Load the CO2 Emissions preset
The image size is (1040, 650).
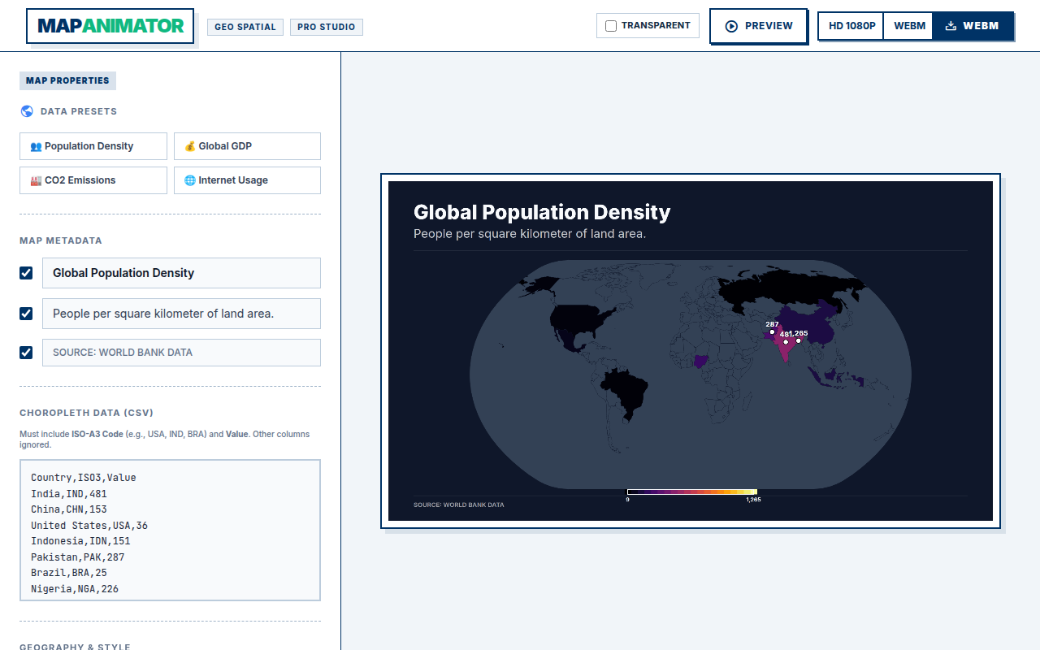pyautogui.click(x=93, y=180)
